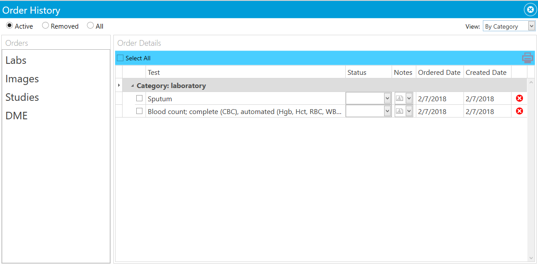Click the Ordered Date 2/7/2018 for Blood count
Viewport: 538px width, 265px height.
pos(432,111)
